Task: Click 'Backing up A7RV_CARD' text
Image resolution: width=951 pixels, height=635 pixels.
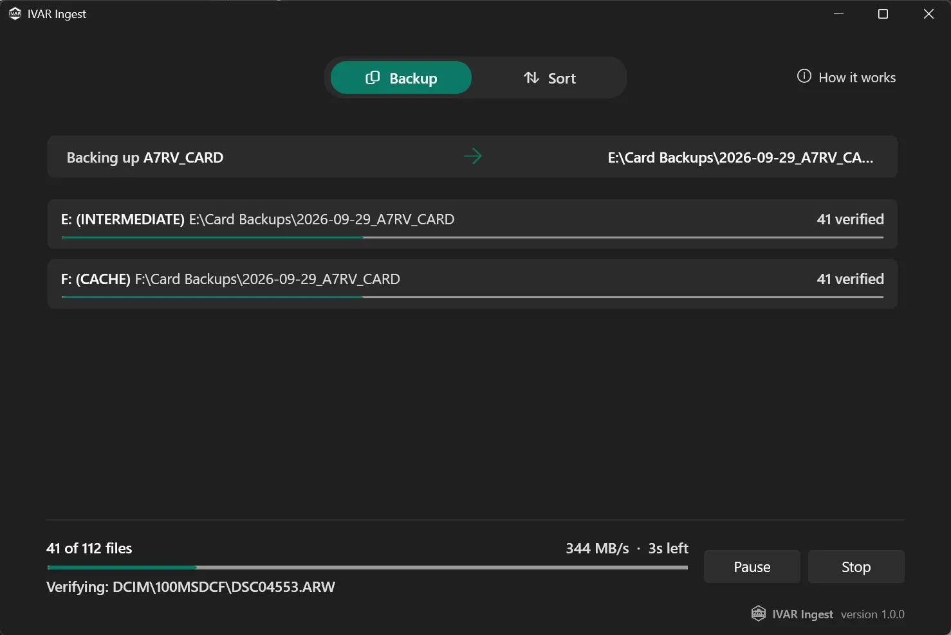Action: [145, 157]
